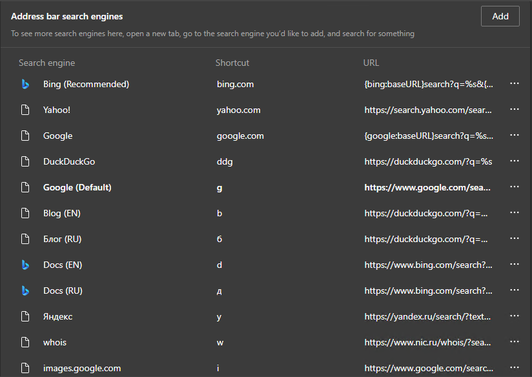Click the nic.ru whois URL text
This screenshot has height=377, width=532.
[427, 342]
